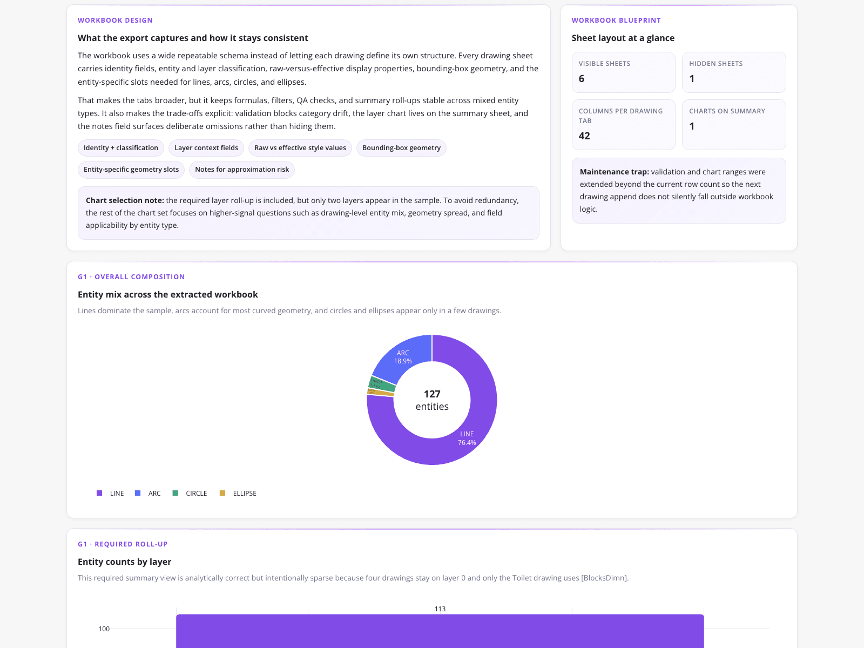
Task: Click the LINE legend color swatch
Action: coord(99,493)
